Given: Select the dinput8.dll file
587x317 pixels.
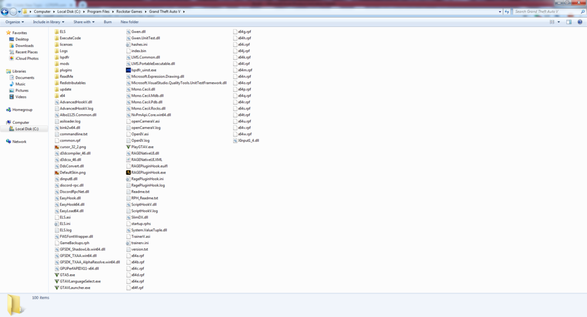Looking at the screenshot, I should 69,179.
